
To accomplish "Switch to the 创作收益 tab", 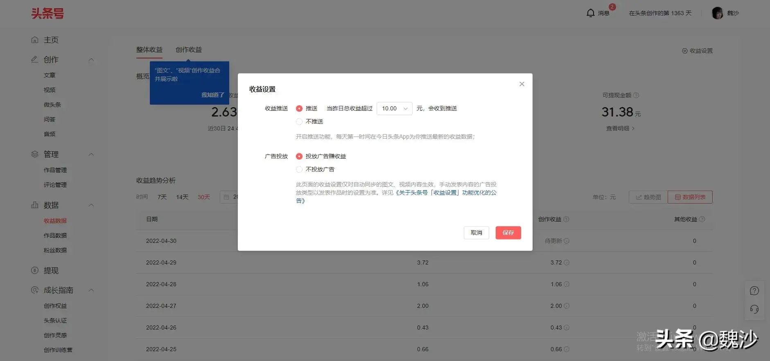I will pos(189,50).
